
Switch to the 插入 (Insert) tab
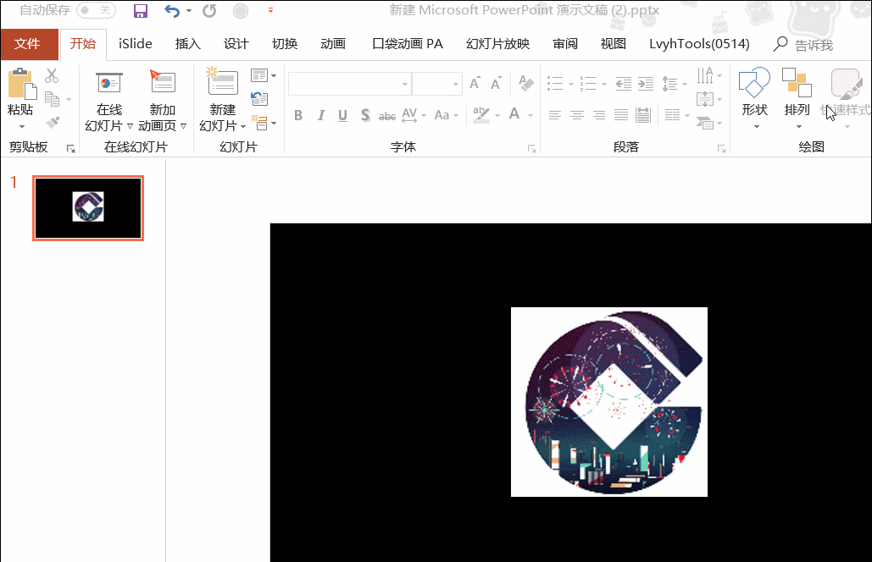tap(187, 44)
